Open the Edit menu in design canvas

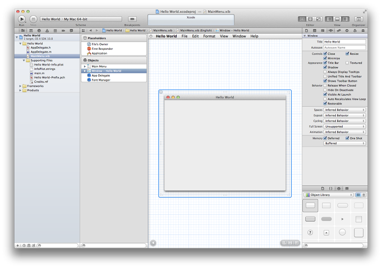[x=195, y=36]
